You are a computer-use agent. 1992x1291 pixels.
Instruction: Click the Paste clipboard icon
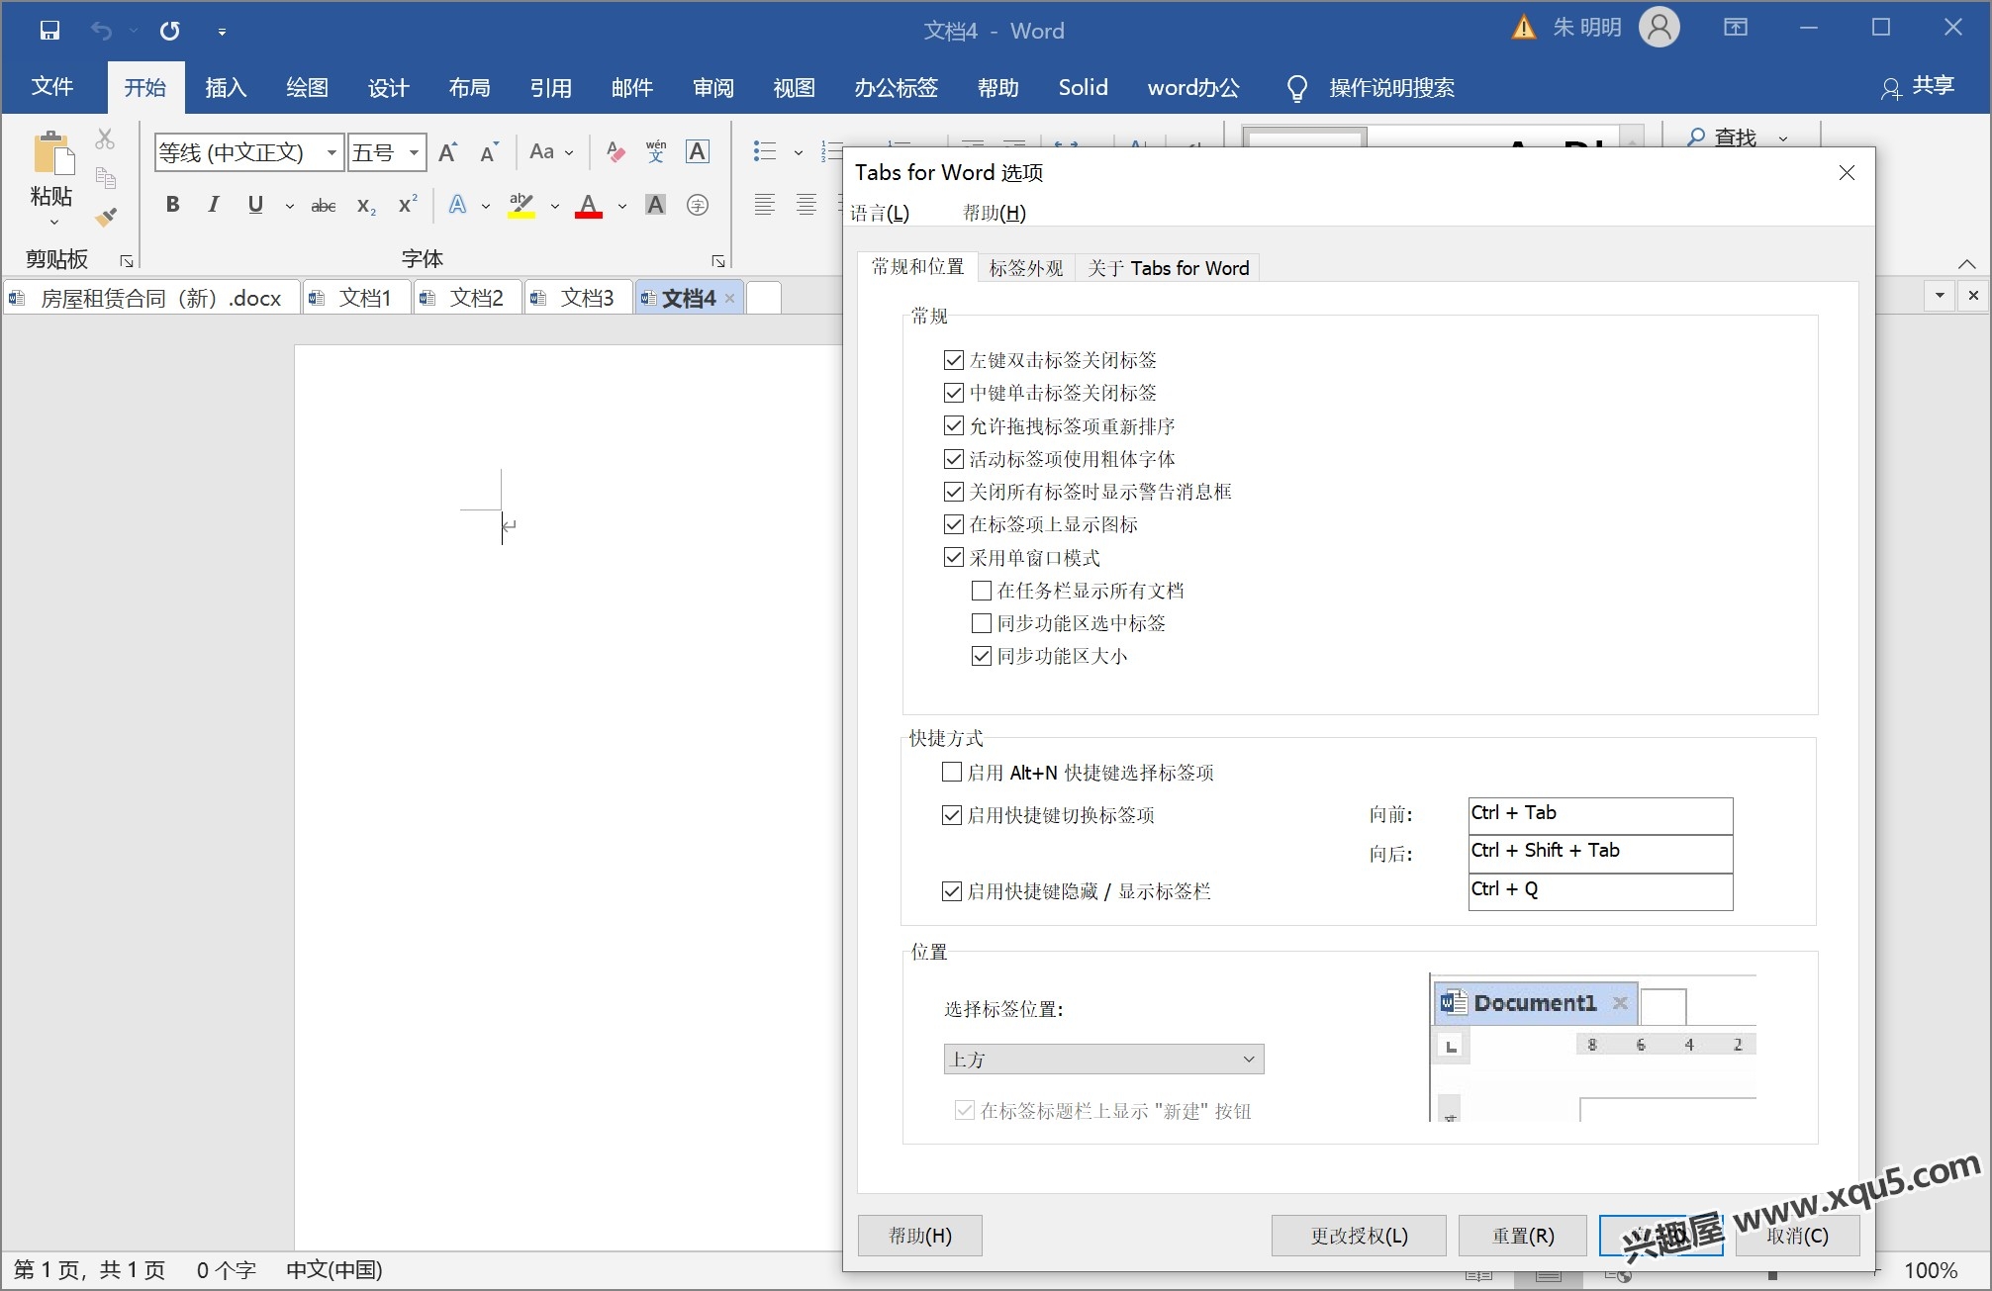52,155
